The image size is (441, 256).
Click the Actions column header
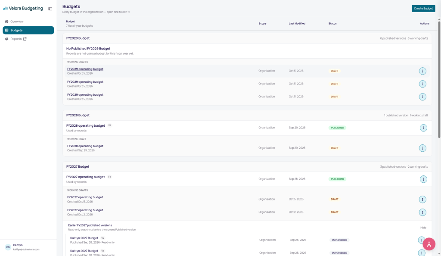tap(425, 24)
